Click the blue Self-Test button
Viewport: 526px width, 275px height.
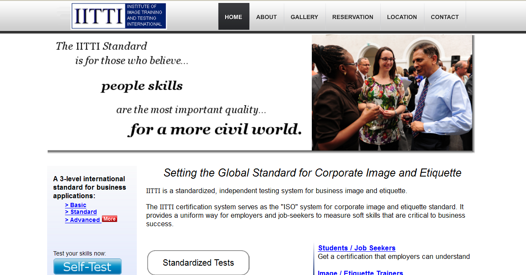point(88,267)
